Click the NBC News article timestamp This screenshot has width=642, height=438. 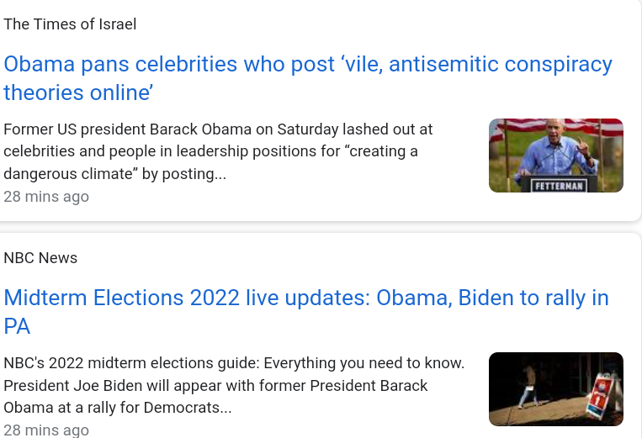point(46,430)
